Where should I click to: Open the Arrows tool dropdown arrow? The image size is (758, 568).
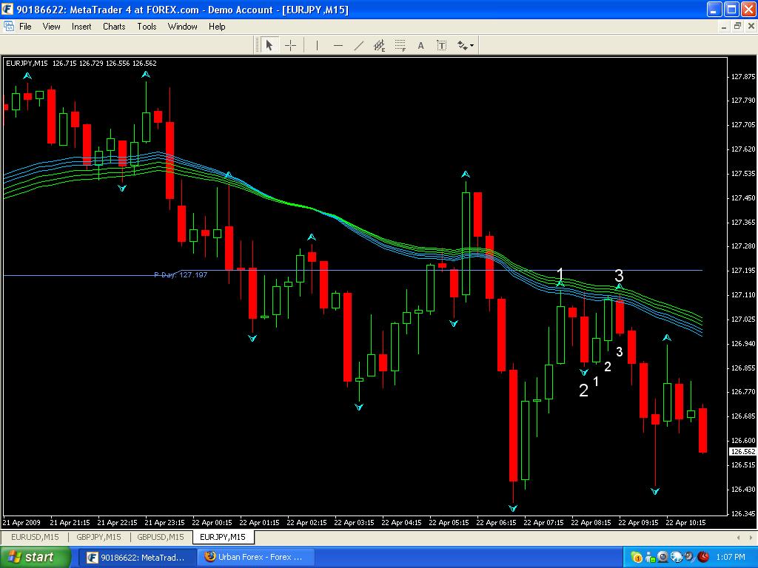click(x=472, y=45)
